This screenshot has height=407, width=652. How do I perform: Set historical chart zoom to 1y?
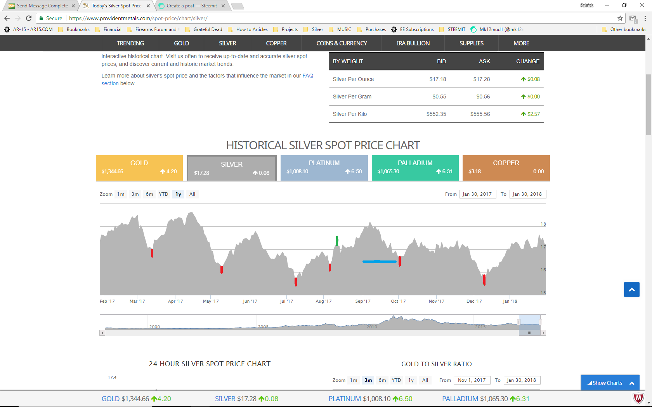179,194
